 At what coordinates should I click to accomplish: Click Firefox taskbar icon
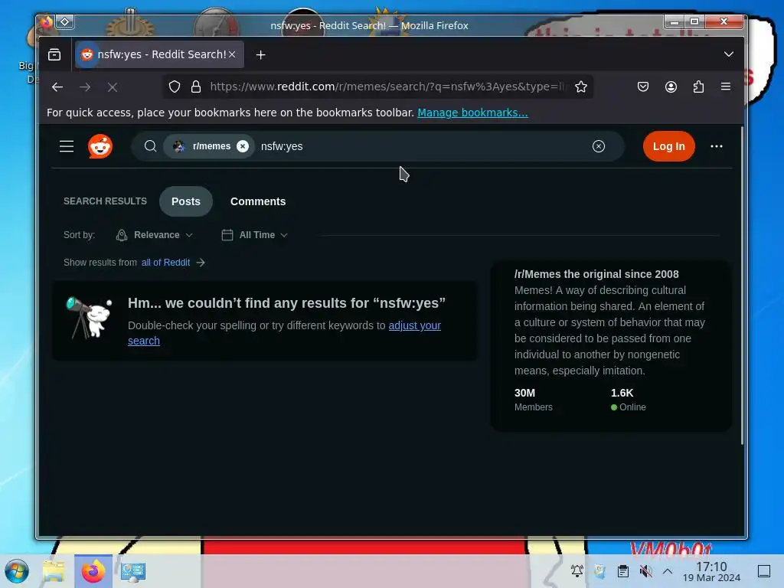click(93, 571)
